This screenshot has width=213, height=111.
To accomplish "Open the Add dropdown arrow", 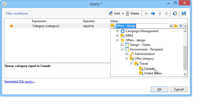I will coord(123,13).
